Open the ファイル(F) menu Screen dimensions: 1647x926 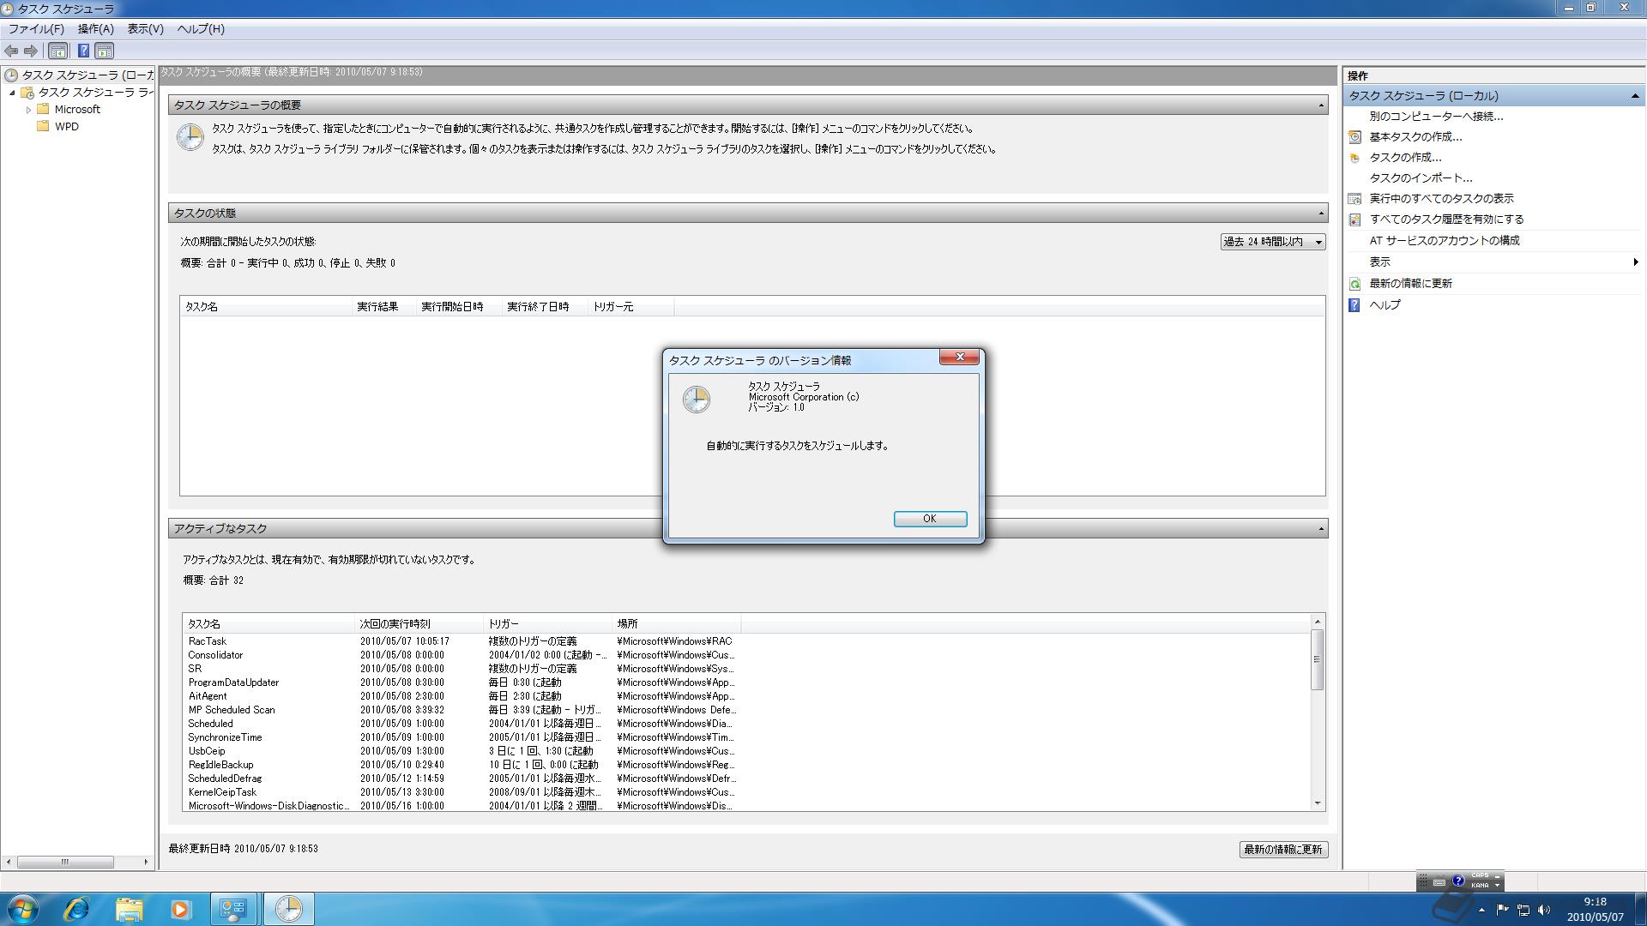[x=36, y=29]
